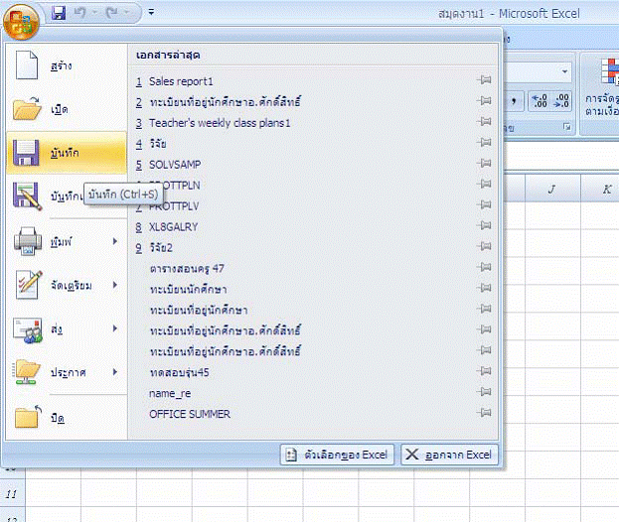
Task: Pin SOLVSAMP to the recent list
Action: [x=484, y=163]
